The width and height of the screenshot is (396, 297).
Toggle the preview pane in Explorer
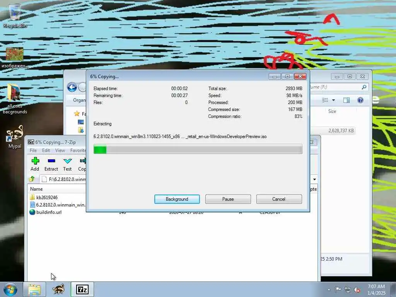coord(346,100)
